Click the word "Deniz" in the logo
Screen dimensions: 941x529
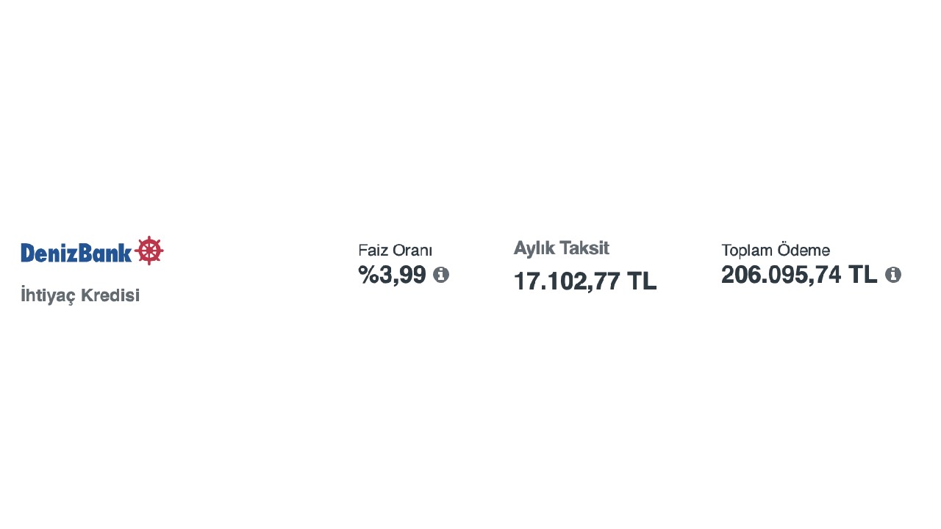tap(49, 253)
